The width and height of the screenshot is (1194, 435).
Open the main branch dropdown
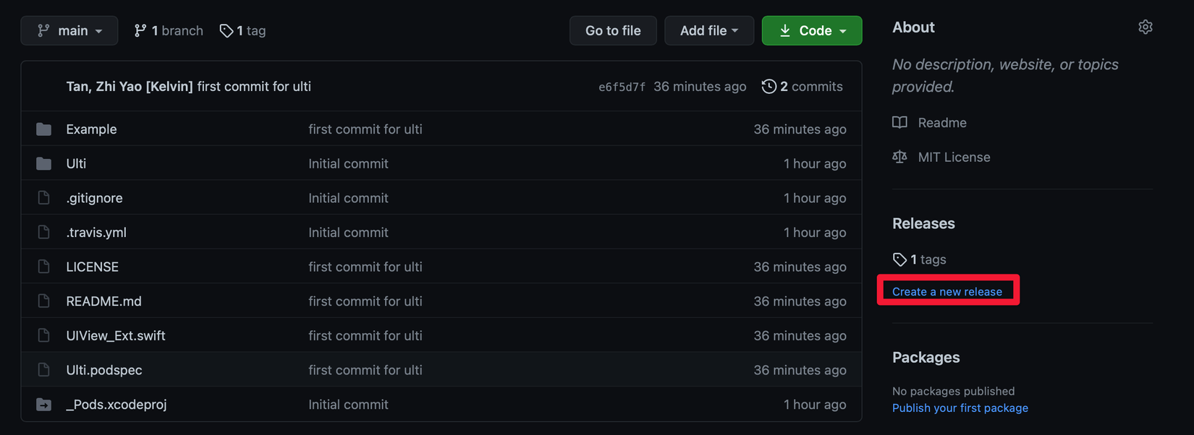[69, 31]
